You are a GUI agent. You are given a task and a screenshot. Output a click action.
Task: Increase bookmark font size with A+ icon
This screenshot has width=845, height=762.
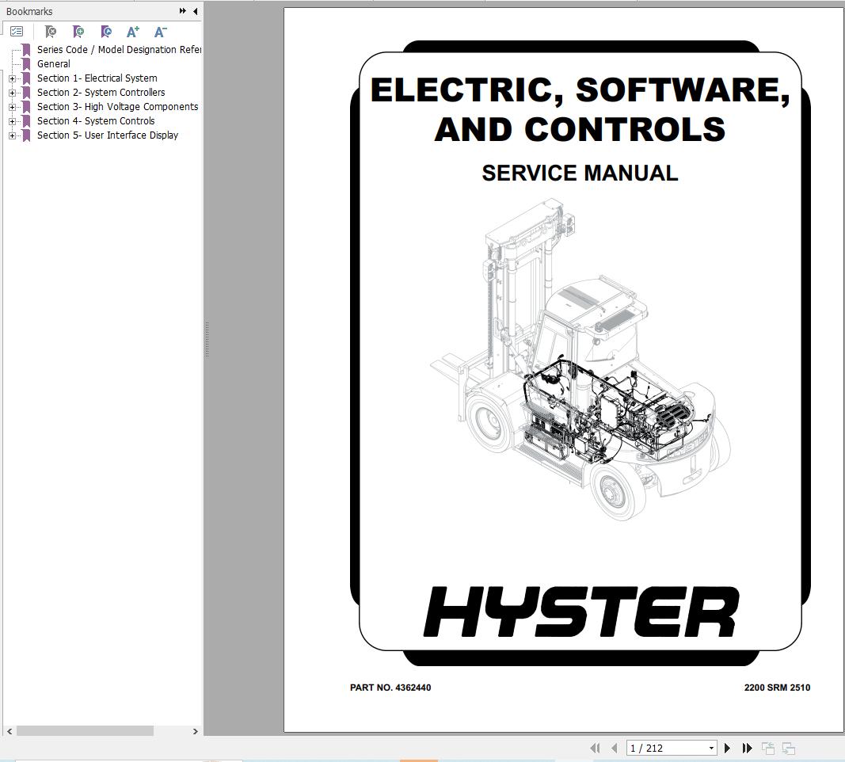click(132, 32)
